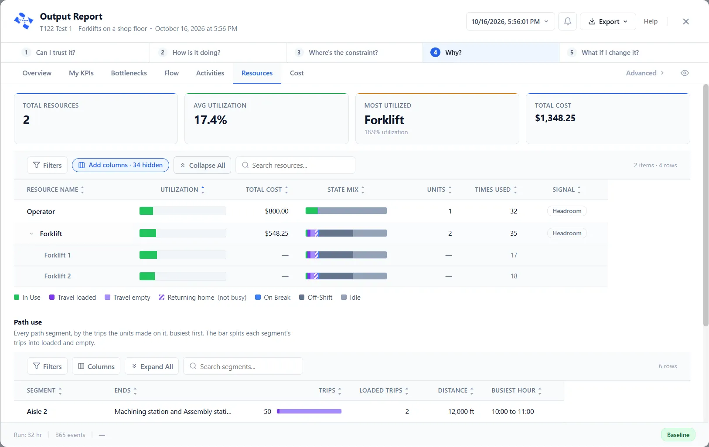The width and height of the screenshot is (709, 447).
Task: Click Expand All in the Path use table
Action: click(x=152, y=366)
